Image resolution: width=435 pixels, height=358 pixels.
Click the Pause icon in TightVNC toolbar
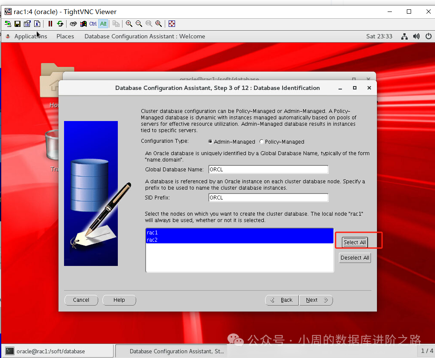pos(50,24)
